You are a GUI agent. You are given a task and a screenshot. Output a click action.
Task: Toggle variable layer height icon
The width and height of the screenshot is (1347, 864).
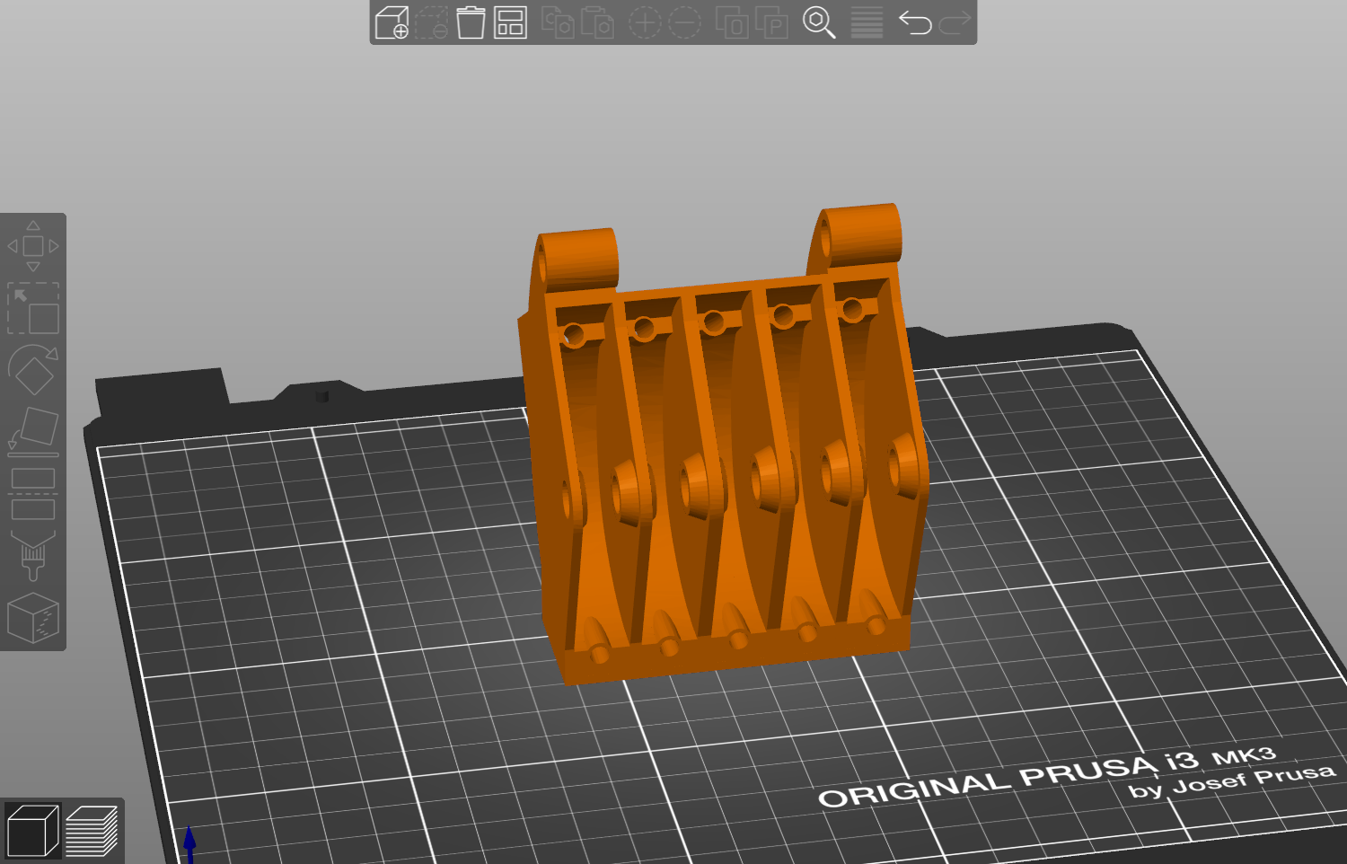click(867, 22)
